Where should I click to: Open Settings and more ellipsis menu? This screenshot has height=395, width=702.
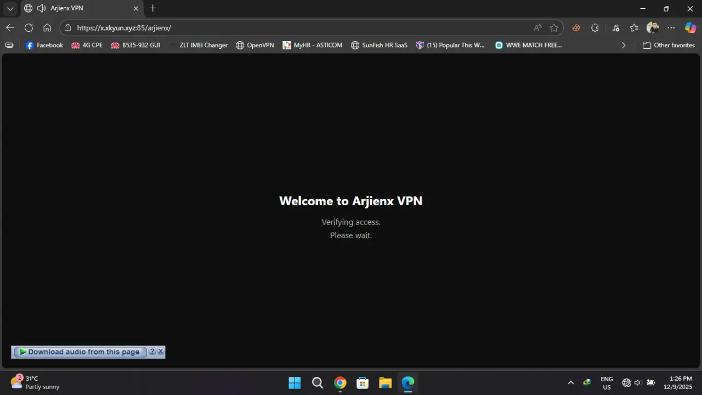(x=671, y=27)
